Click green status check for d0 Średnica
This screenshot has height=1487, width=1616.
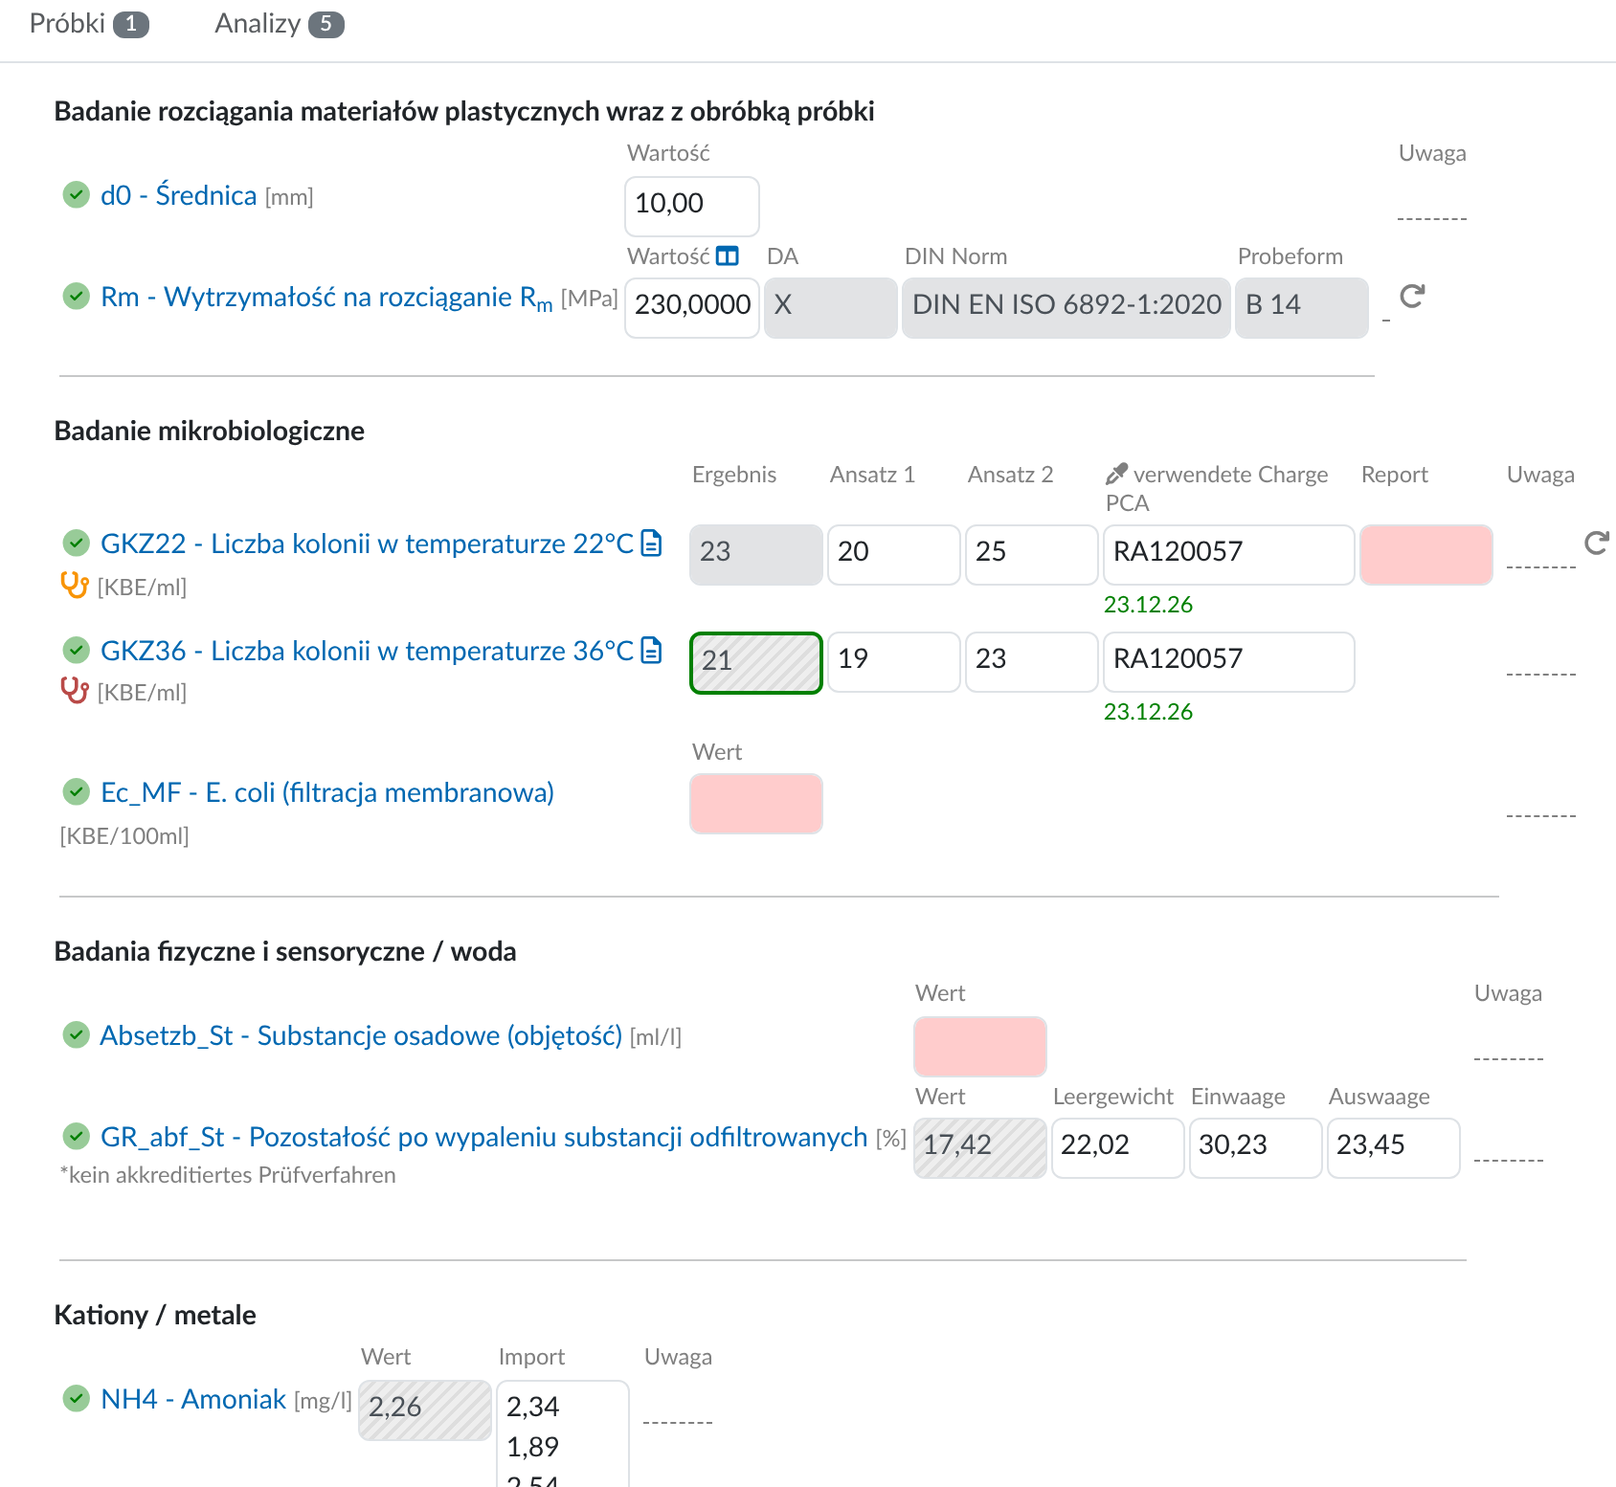(76, 195)
